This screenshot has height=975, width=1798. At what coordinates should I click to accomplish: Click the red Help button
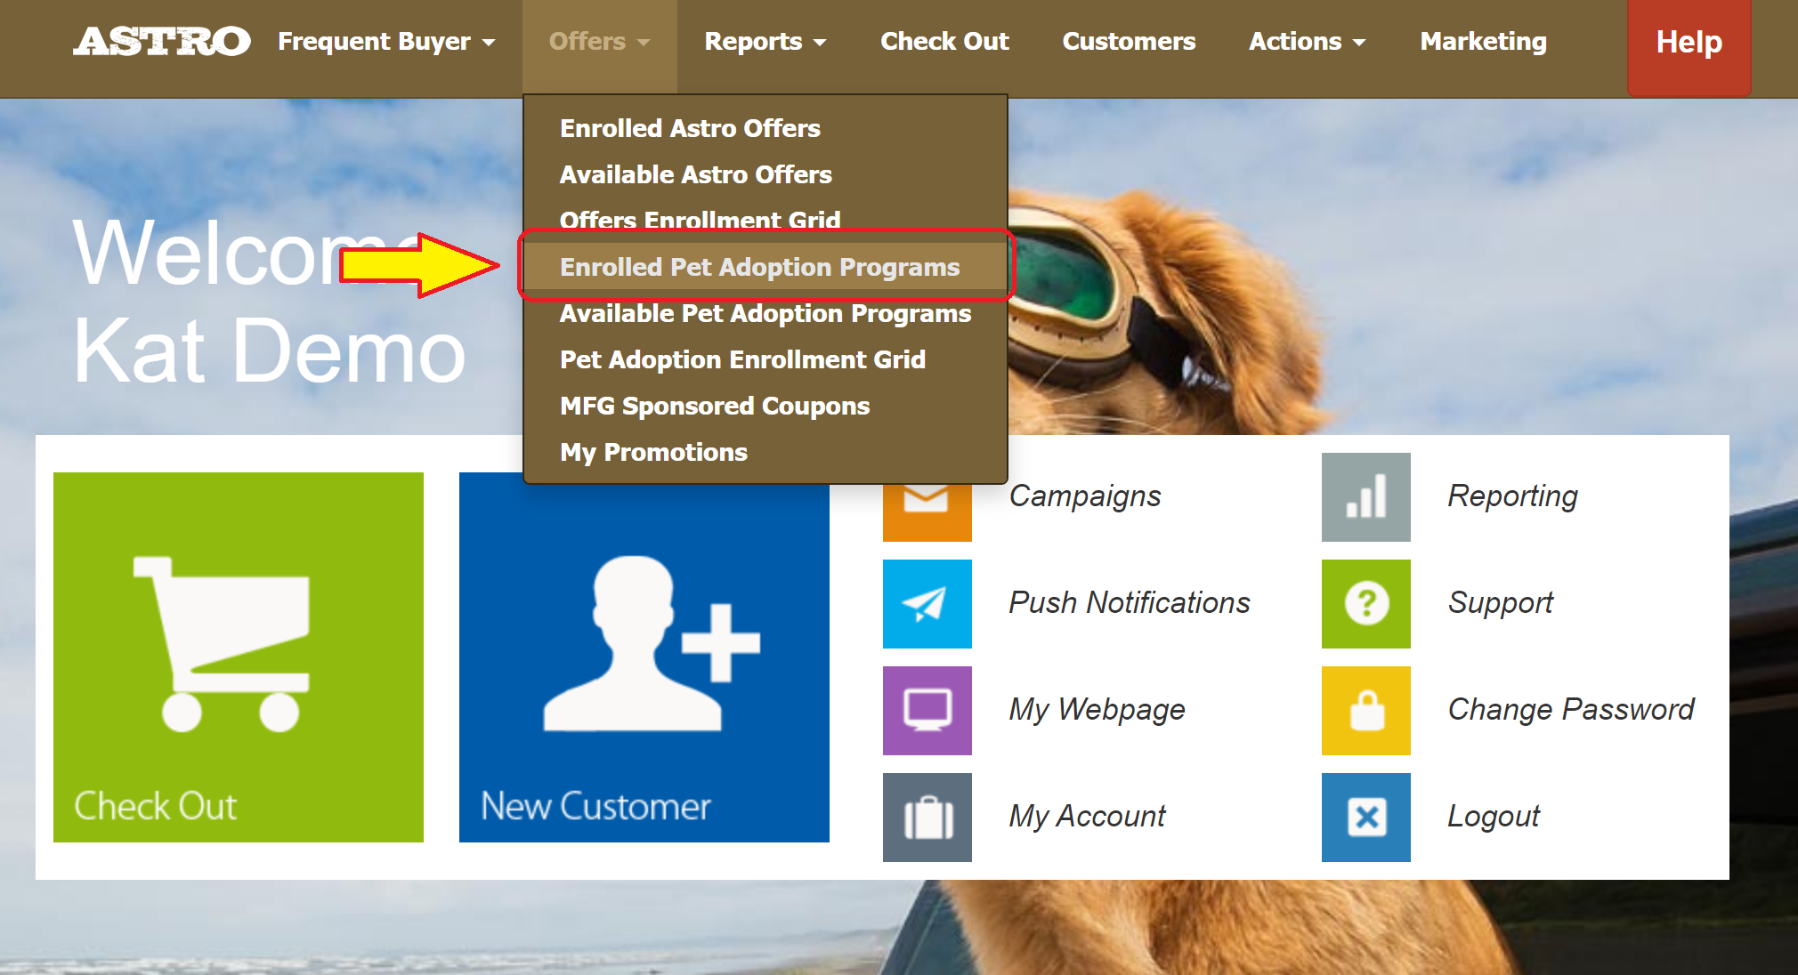(1689, 42)
